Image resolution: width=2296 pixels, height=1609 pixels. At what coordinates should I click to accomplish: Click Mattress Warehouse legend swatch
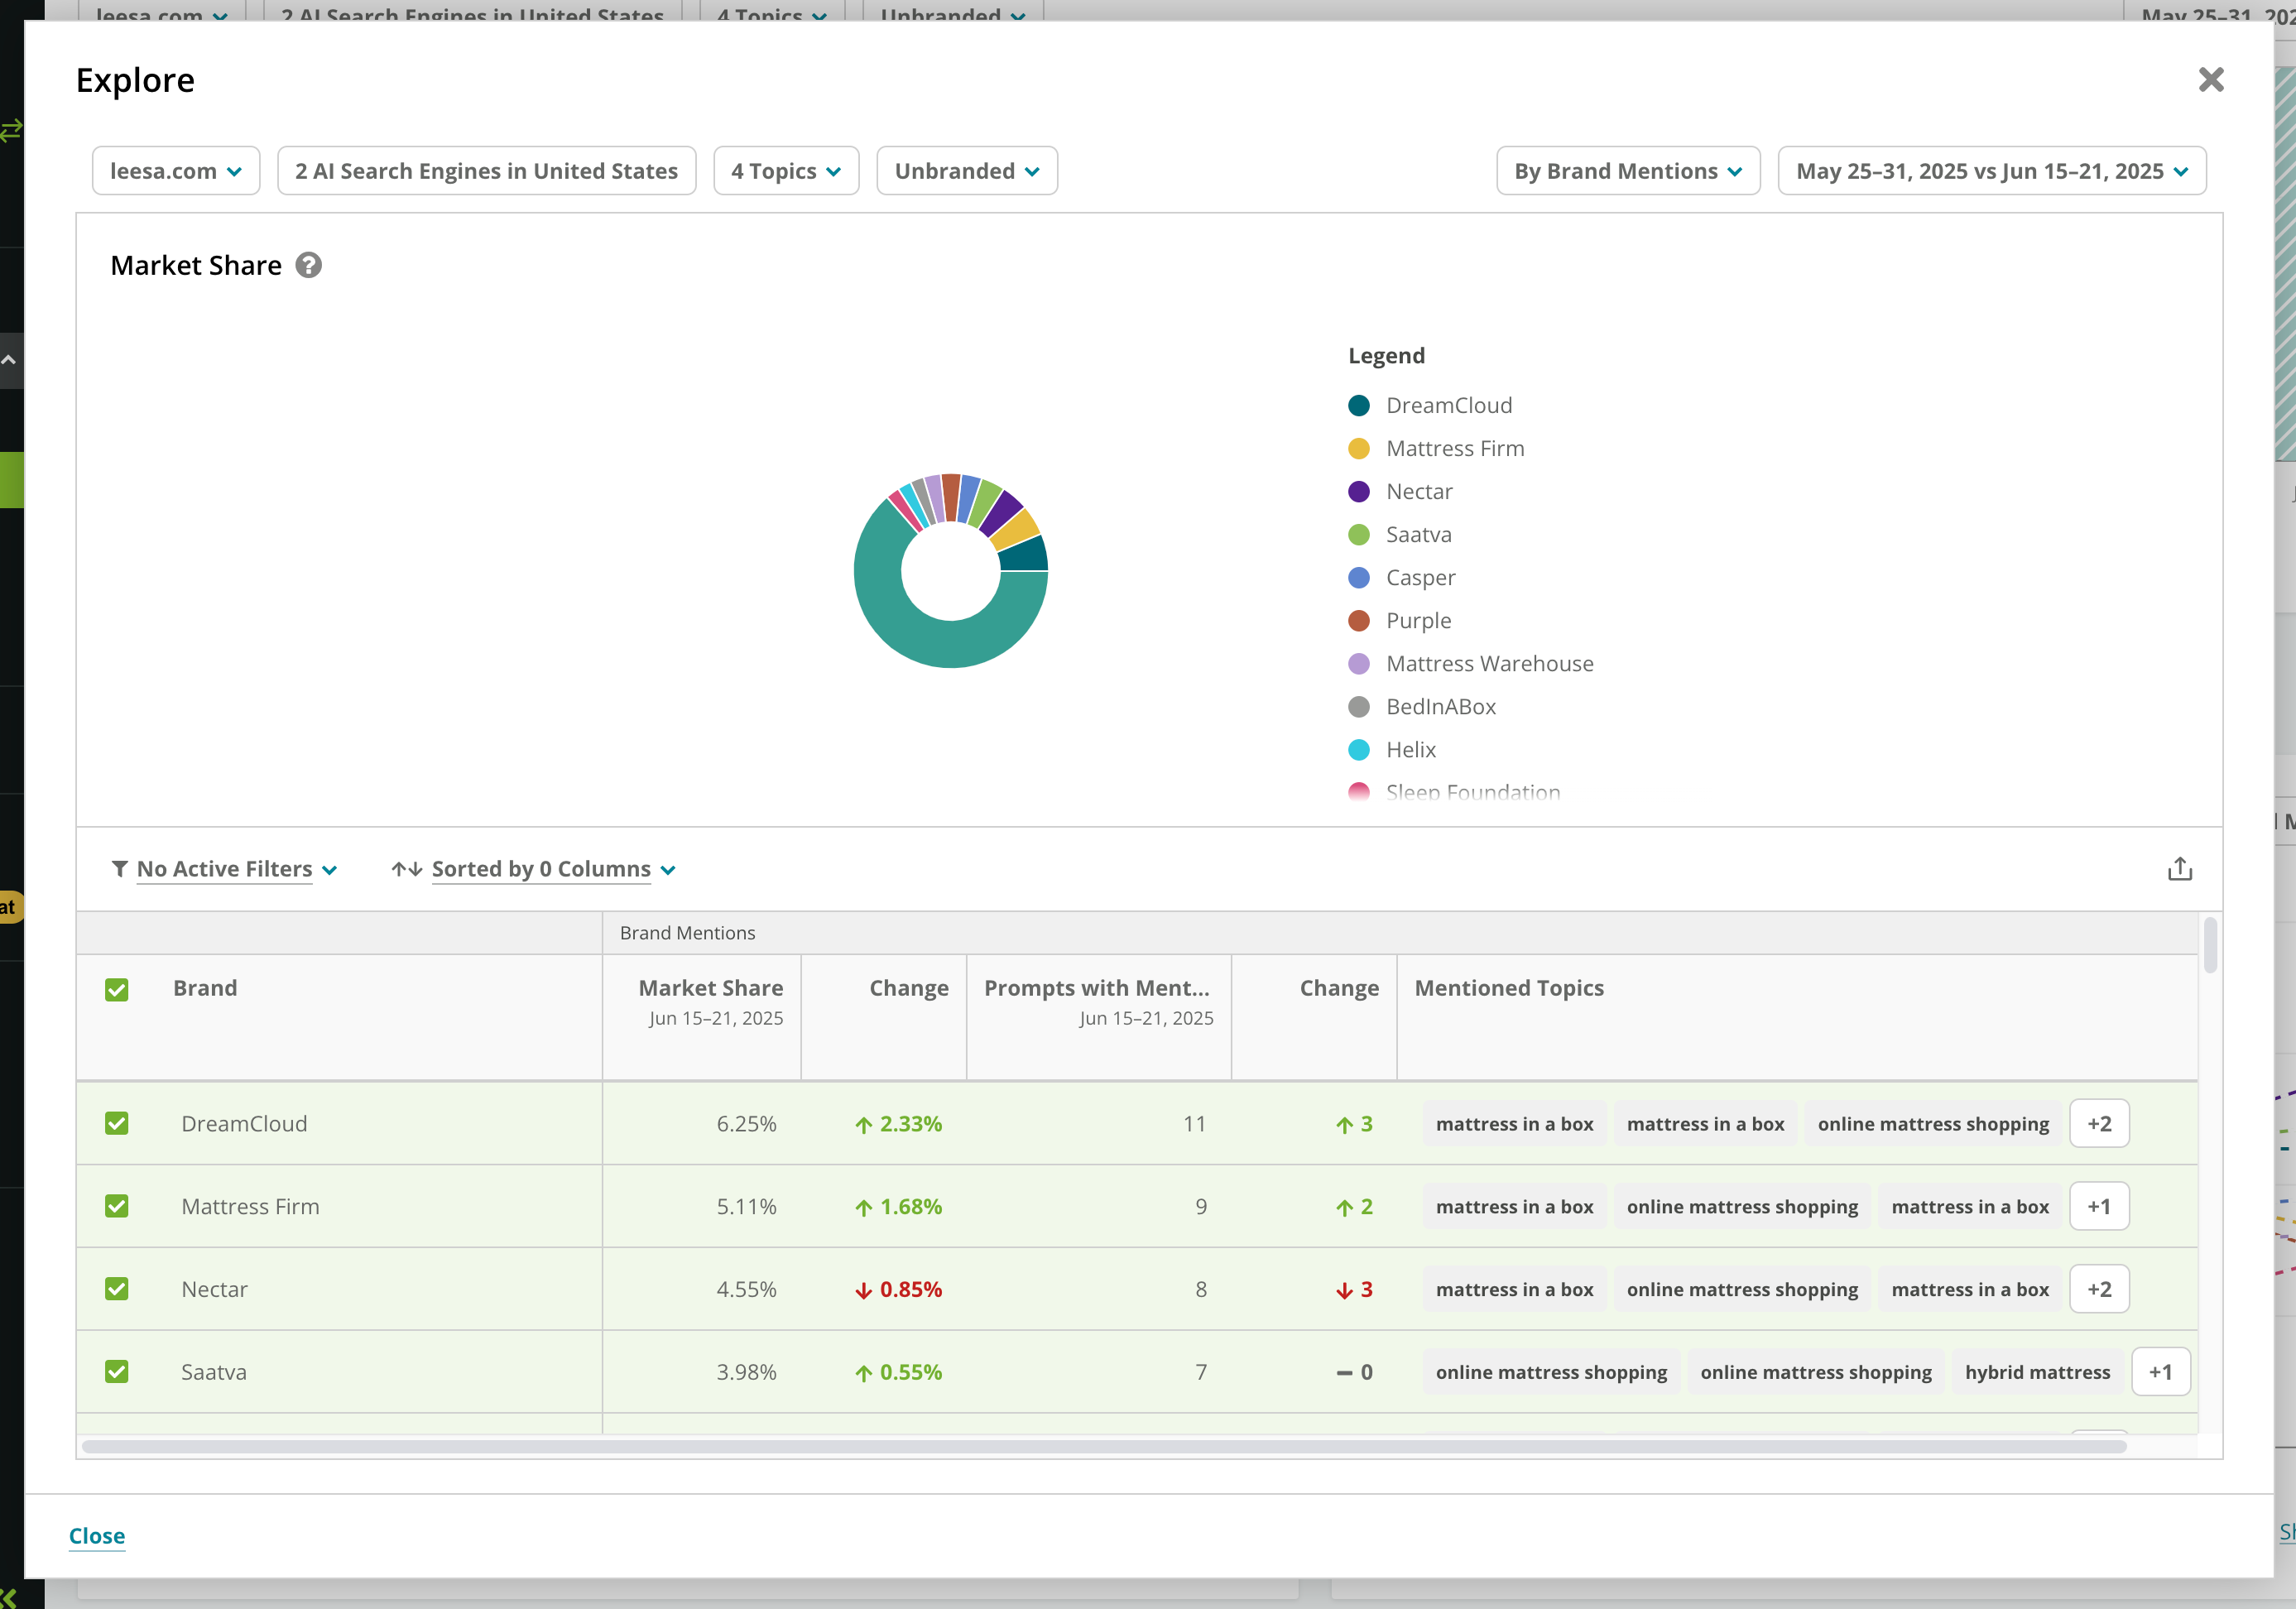coord(1359,663)
